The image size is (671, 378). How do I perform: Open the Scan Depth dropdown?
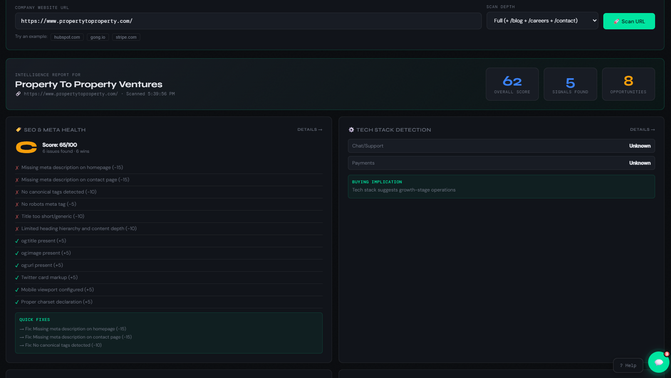(542, 21)
